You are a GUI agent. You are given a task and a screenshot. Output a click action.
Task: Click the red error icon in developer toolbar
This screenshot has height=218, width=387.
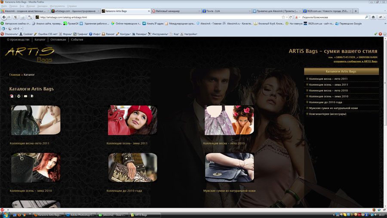(380, 34)
